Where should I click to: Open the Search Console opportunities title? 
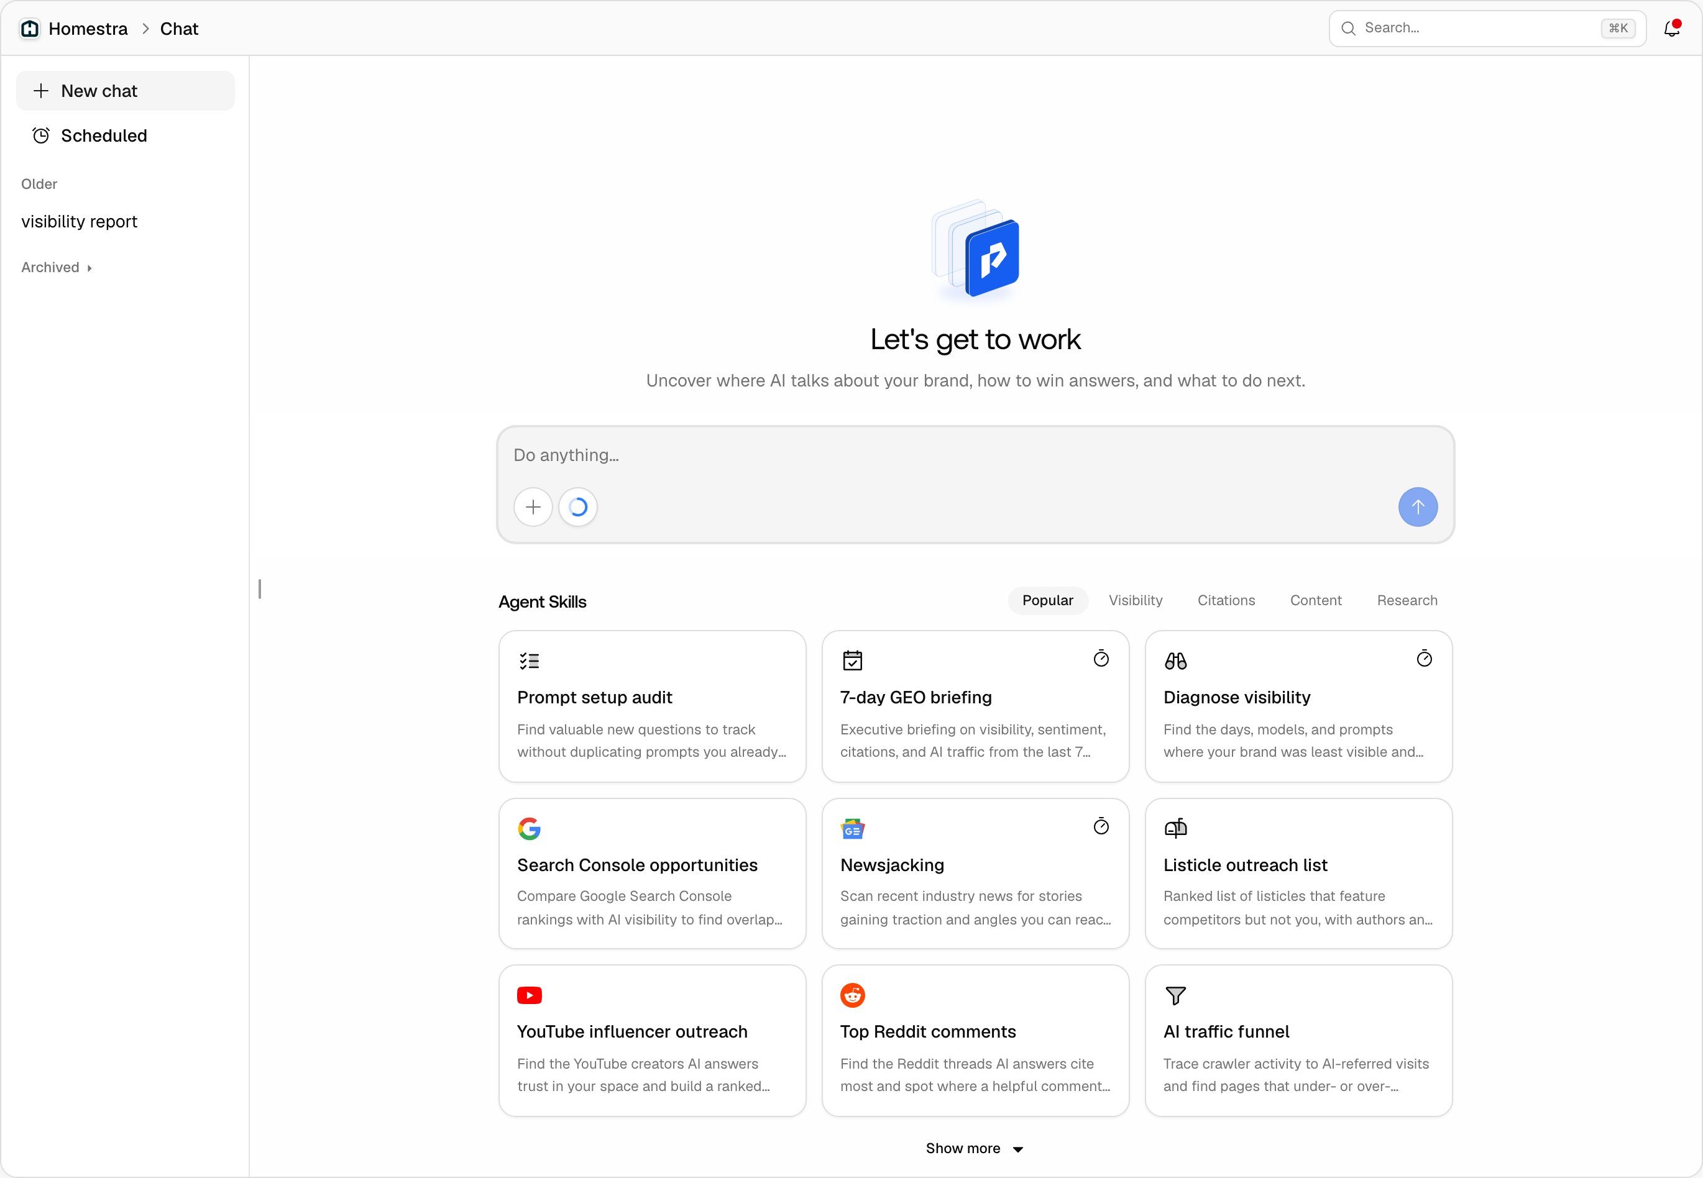point(637,865)
